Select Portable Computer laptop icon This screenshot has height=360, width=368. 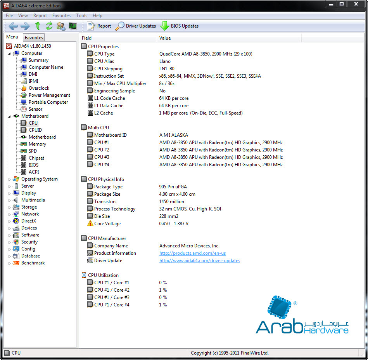24,102
